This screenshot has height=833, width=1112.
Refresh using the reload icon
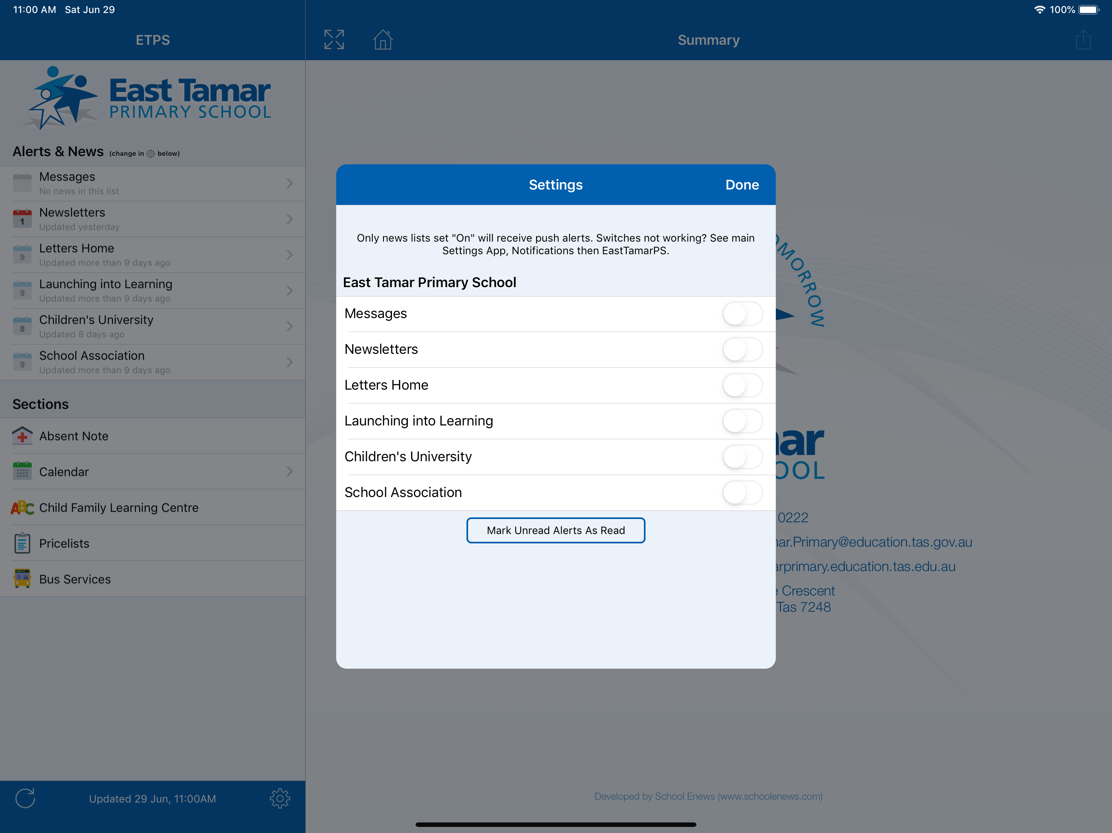pos(25,798)
